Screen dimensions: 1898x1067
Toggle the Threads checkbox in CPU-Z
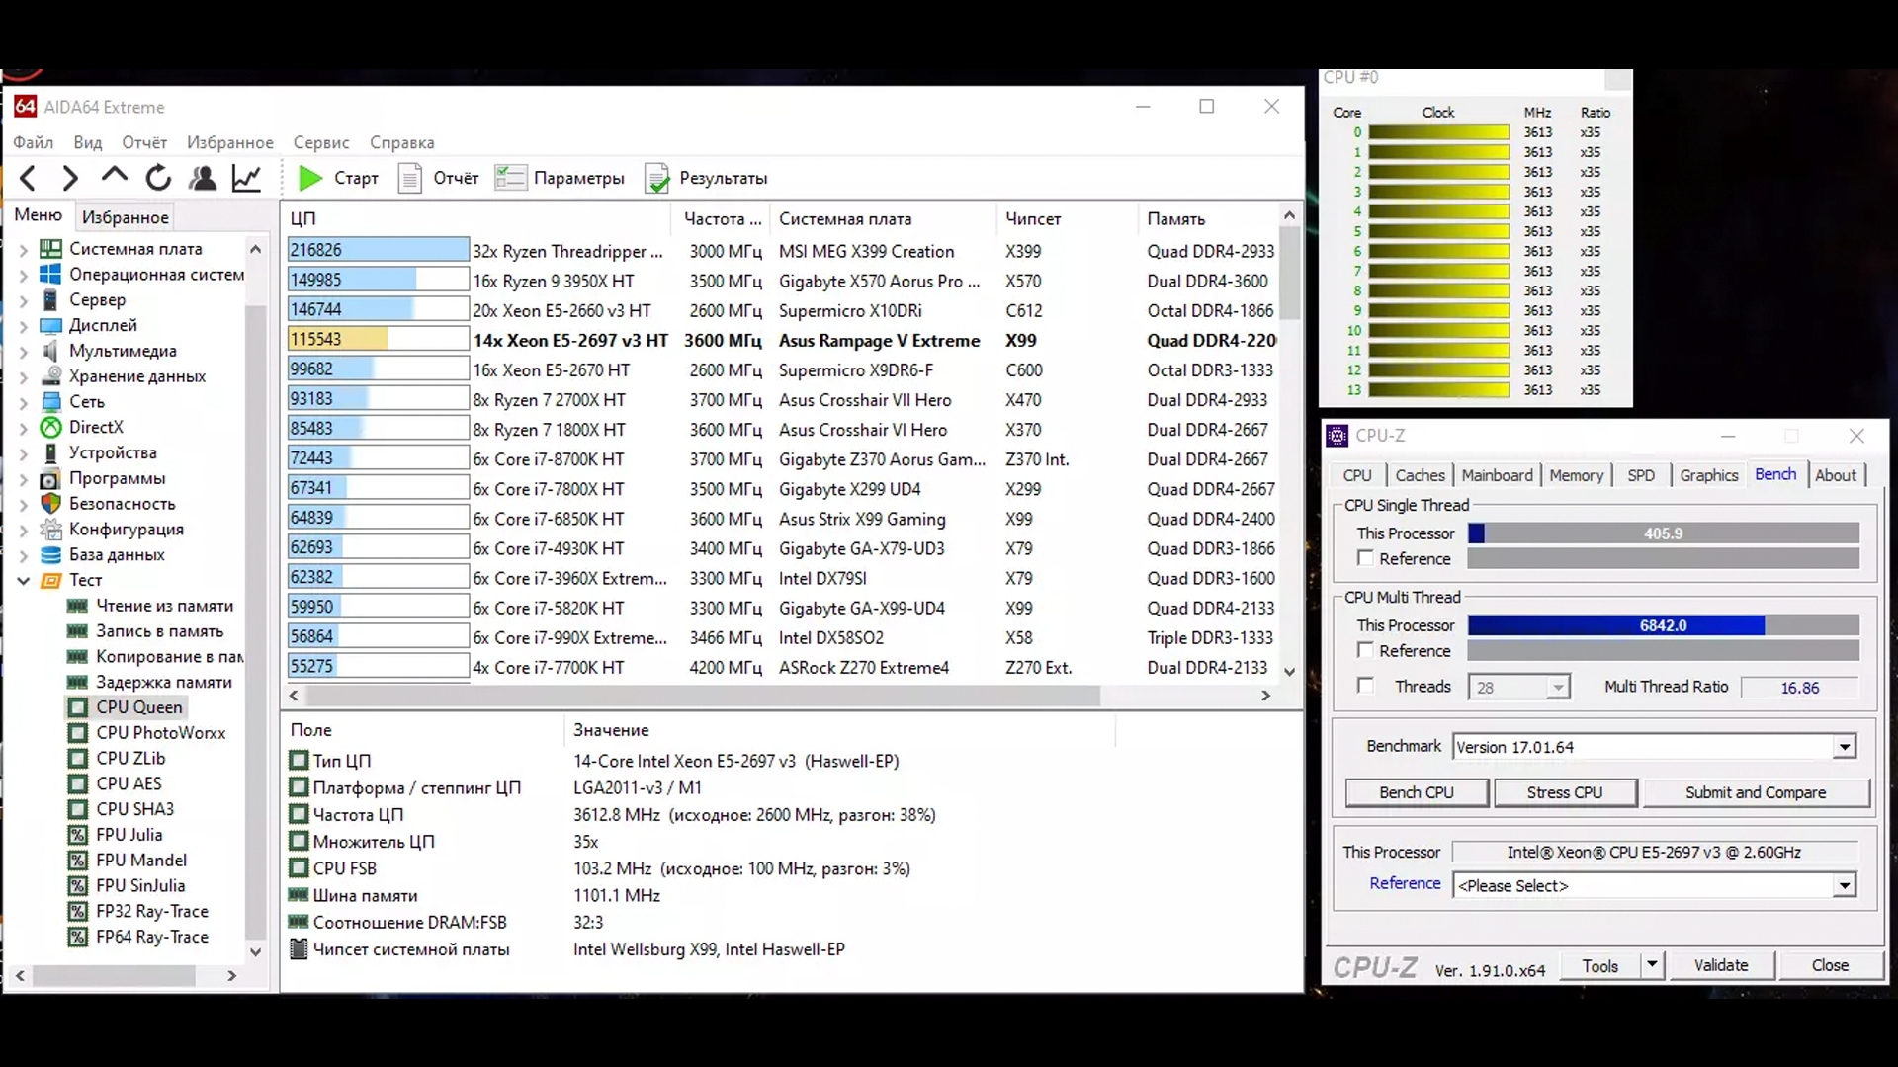(x=1365, y=686)
